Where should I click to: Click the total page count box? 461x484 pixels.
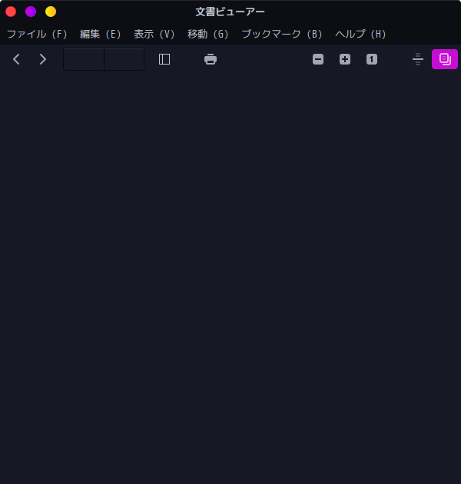[124, 59]
